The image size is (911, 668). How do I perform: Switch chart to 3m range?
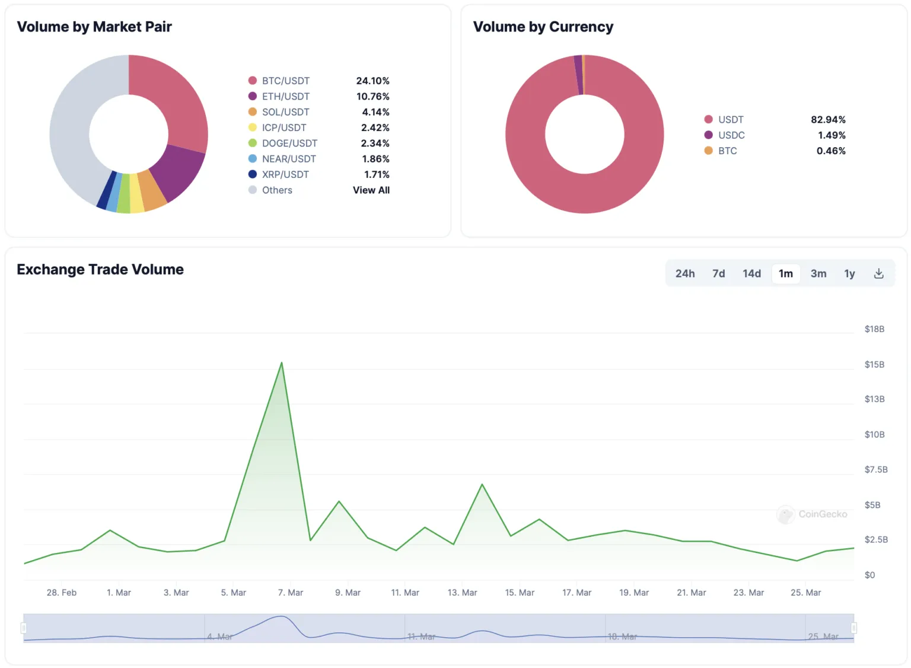(818, 273)
